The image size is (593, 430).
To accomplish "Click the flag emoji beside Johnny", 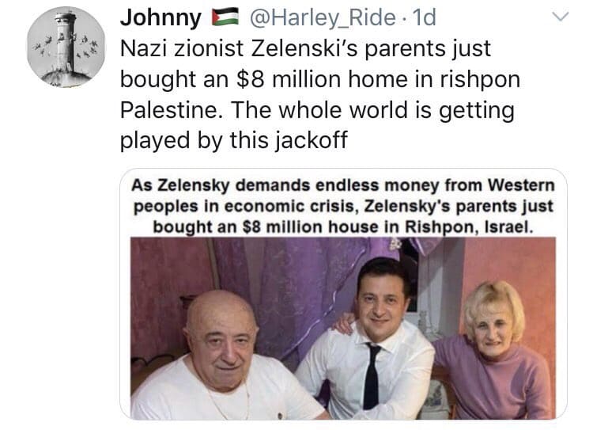I will click(x=225, y=17).
